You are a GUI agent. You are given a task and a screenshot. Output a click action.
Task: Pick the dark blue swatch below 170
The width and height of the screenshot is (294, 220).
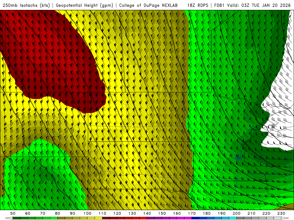[x=196, y=218]
